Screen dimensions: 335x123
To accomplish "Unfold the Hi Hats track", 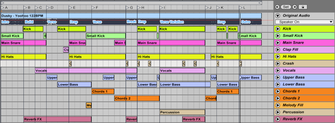I will [277, 56].
